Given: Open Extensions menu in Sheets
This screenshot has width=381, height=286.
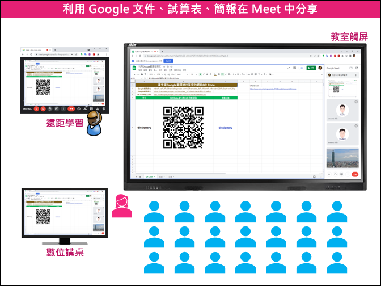Looking at the screenshot, I should tap(177, 70).
